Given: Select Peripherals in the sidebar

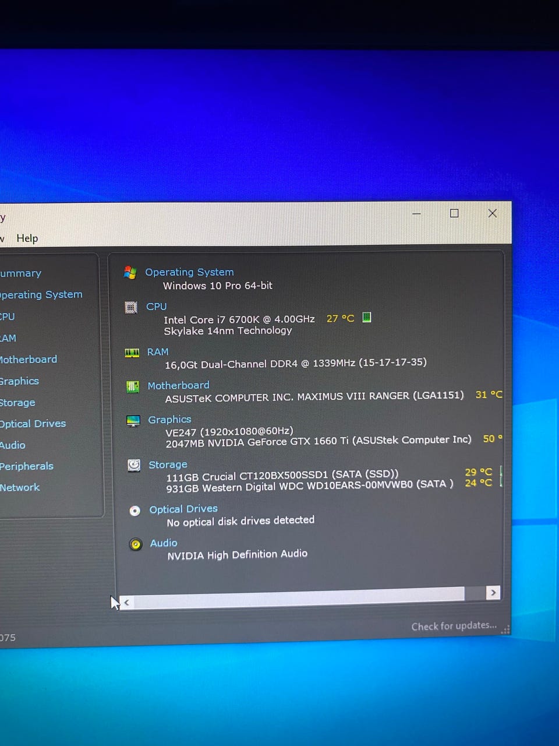Looking at the screenshot, I should click(x=26, y=466).
